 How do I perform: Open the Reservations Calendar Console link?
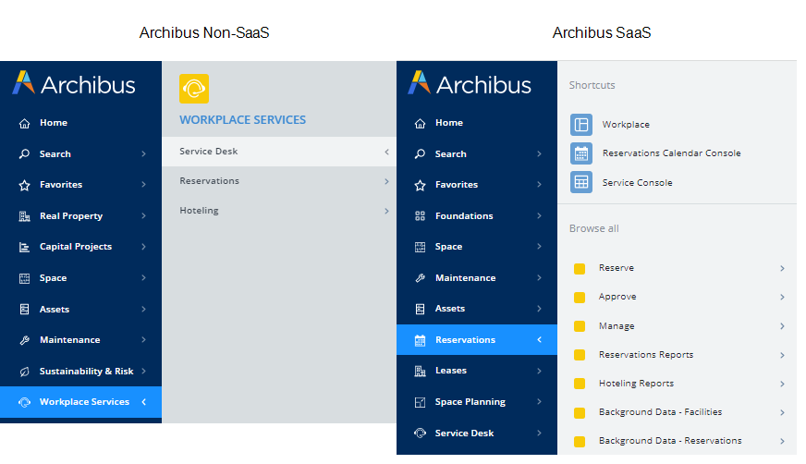click(x=671, y=153)
